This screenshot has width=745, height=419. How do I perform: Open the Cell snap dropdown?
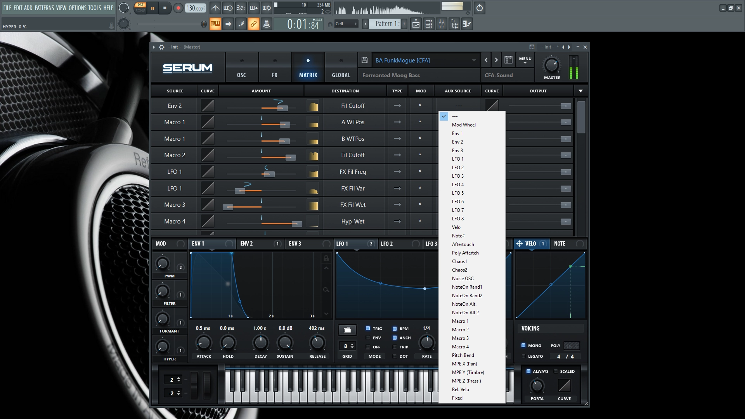pos(346,24)
